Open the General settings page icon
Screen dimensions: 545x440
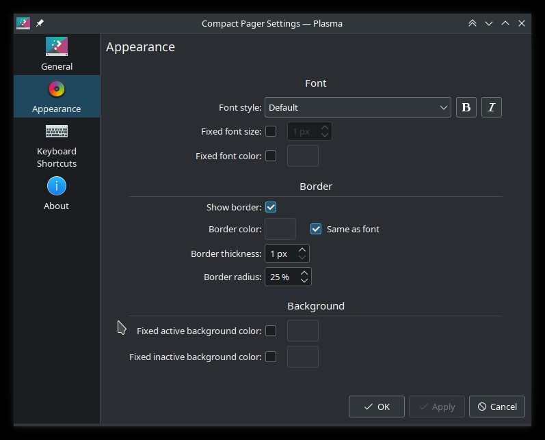57,46
